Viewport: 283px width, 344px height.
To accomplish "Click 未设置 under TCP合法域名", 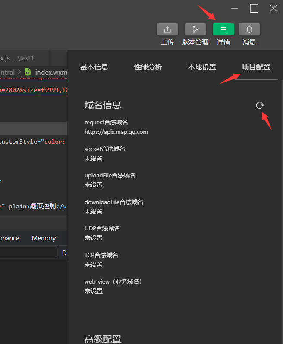I will 94,265.
